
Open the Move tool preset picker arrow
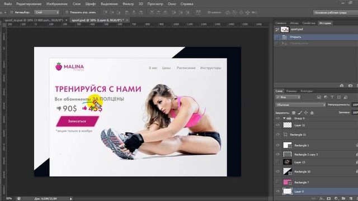coord(5,12)
